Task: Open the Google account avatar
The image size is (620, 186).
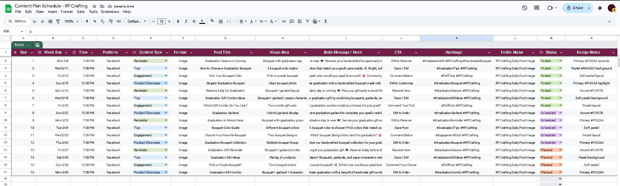Action: click(611, 8)
